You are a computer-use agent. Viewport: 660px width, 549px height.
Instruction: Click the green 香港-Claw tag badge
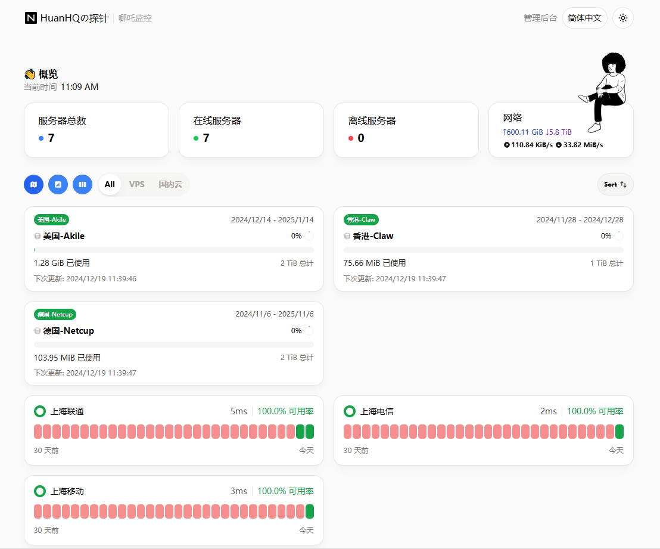[361, 219]
